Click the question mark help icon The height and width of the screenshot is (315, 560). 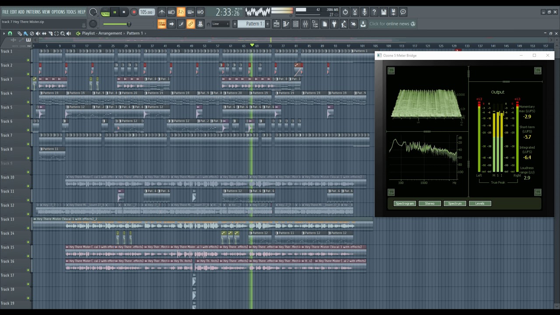pos(374,12)
